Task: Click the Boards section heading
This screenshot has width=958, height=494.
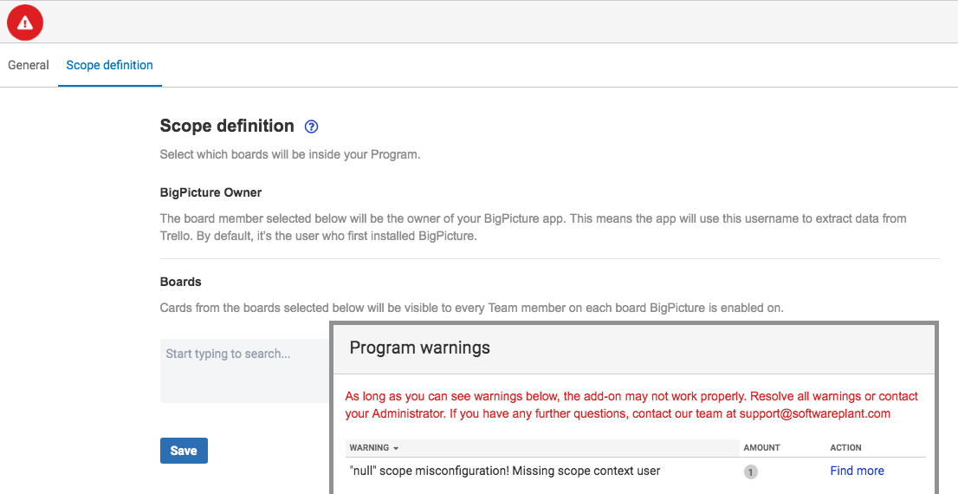Action: 180,282
